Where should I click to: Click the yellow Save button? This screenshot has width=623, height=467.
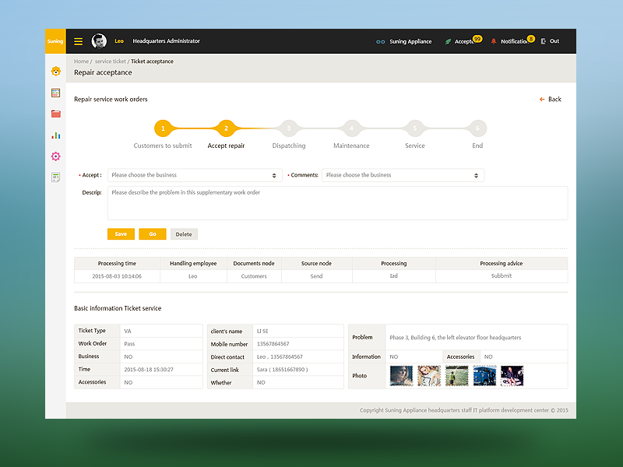(121, 233)
